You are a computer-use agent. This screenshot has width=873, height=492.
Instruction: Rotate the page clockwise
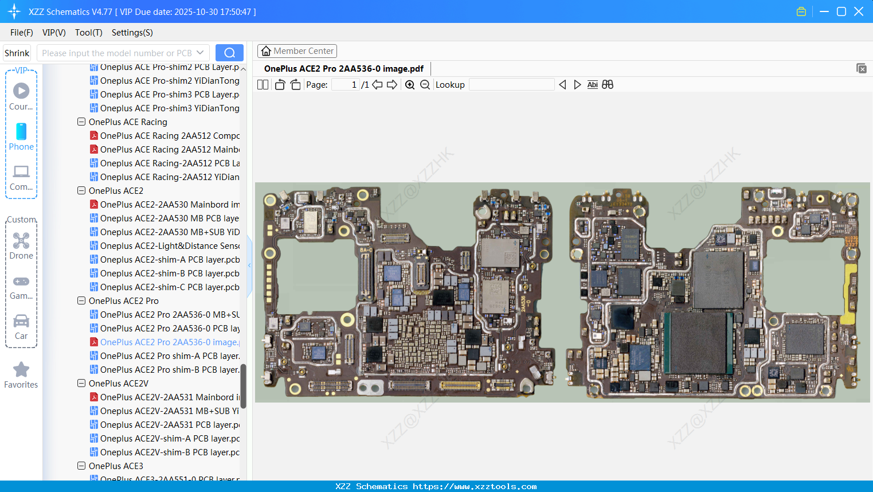(295, 85)
